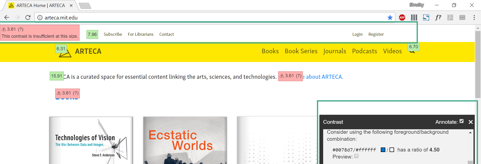Open the Books navigation item
This screenshot has height=164, width=481.
[x=270, y=51]
